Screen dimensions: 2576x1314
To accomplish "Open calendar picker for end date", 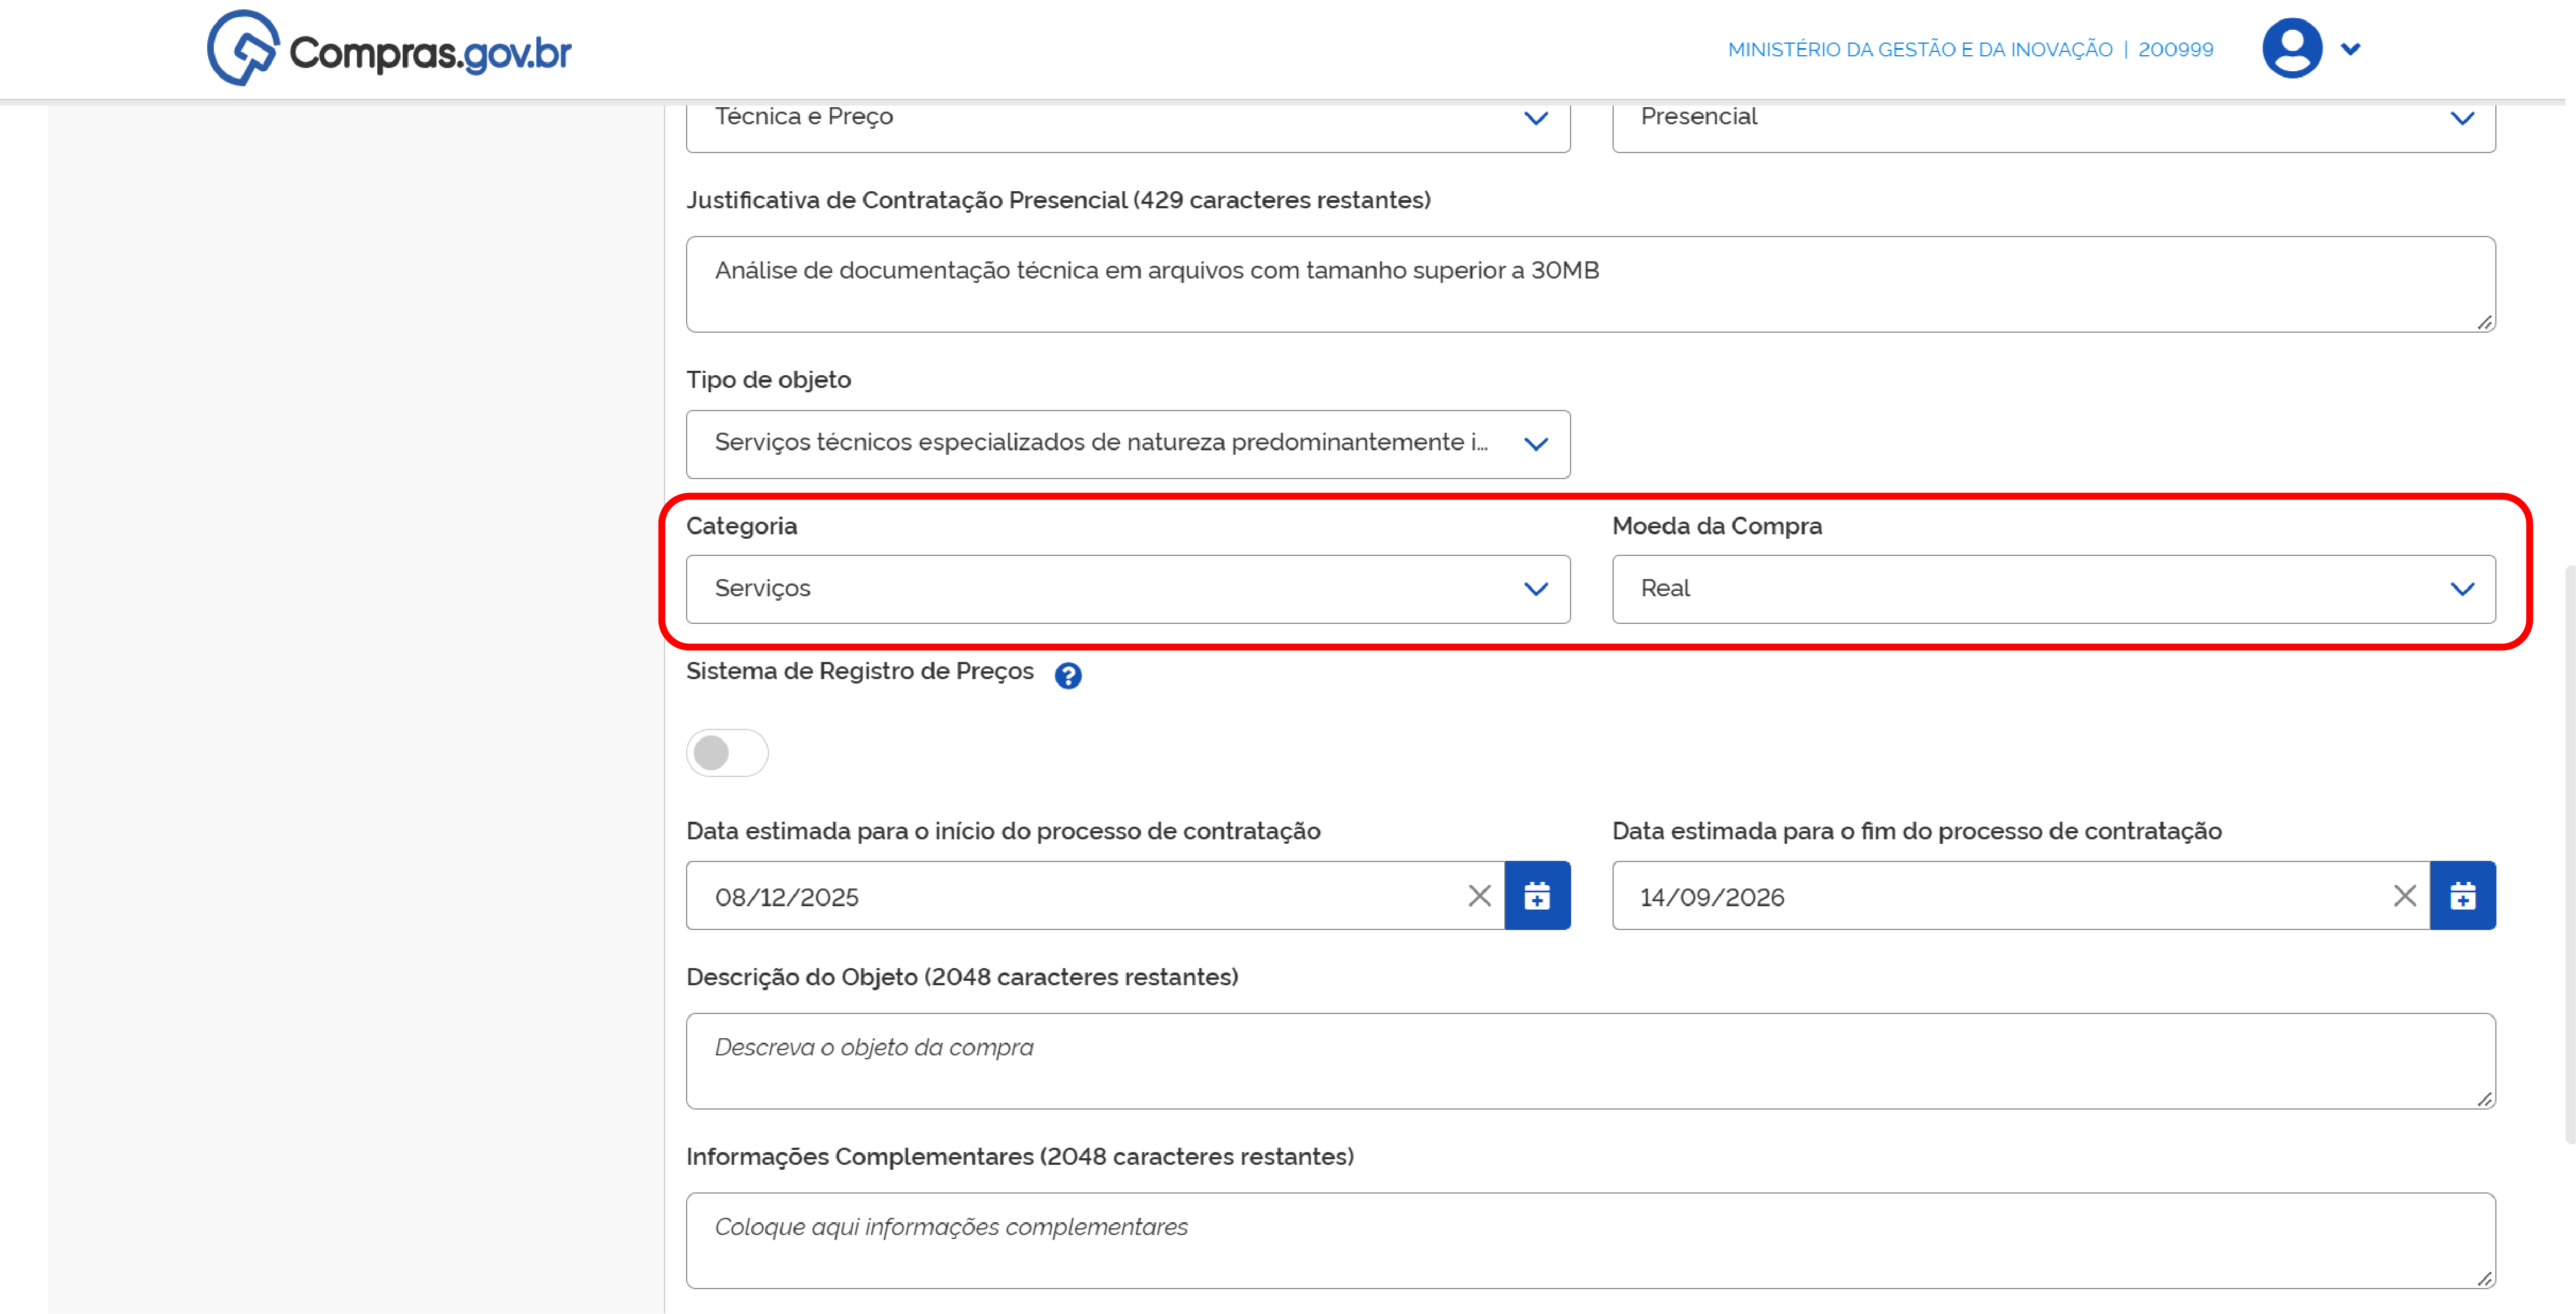I will [2463, 896].
